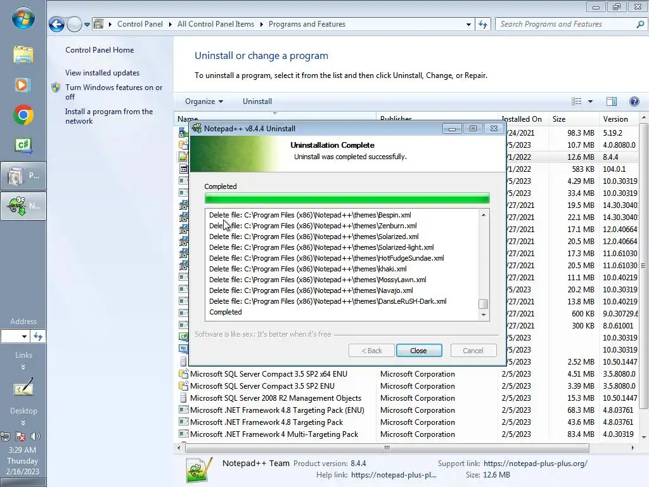This screenshot has height=487, width=649.
Task: Click the refresh button beside the address bar
Action: 482,24
